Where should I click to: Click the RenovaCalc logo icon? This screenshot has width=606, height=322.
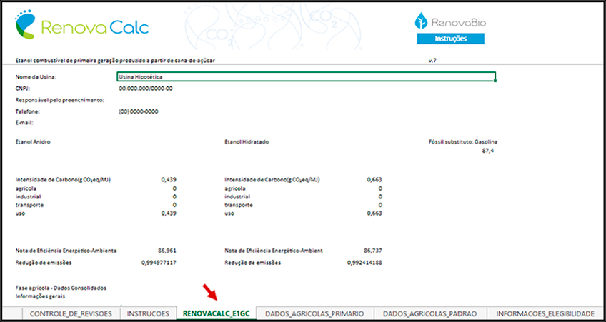click(x=26, y=27)
